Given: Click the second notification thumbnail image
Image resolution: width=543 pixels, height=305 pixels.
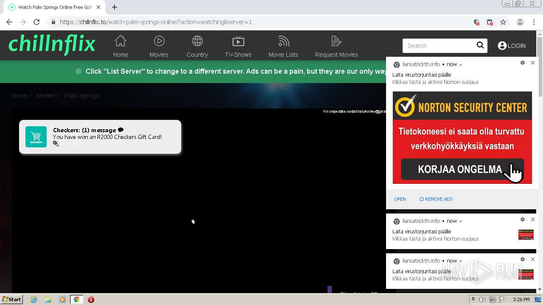Looking at the screenshot, I should pyautogui.click(x=526, y=235).
